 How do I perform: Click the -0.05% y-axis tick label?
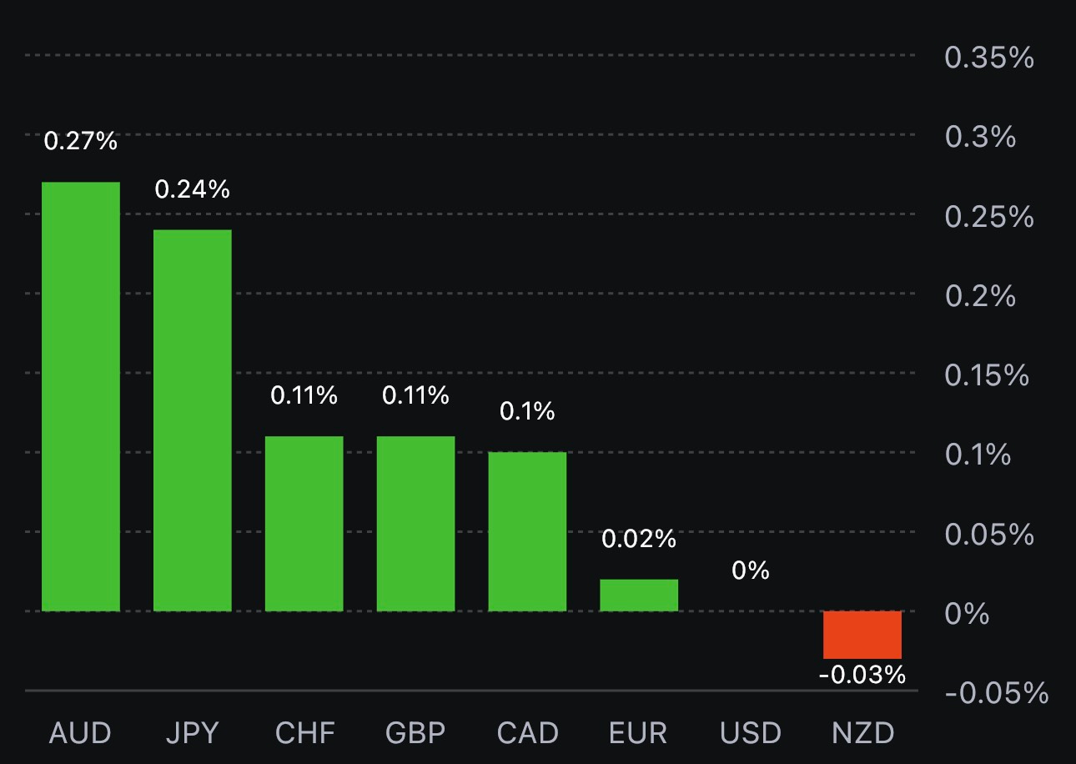click(996, 692)
